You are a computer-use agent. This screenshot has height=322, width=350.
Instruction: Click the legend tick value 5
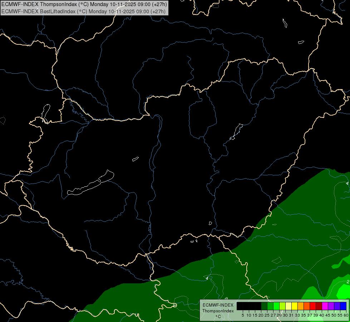pos(243,315)
